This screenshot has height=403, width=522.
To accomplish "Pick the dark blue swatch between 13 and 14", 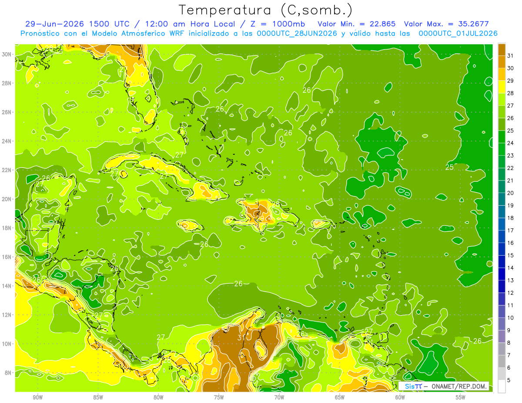I will pos(502,274).
